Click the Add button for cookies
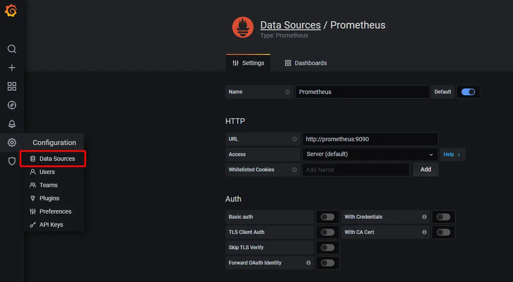Image resolution: width=513 pixels, height=282 pixels. 426,169
